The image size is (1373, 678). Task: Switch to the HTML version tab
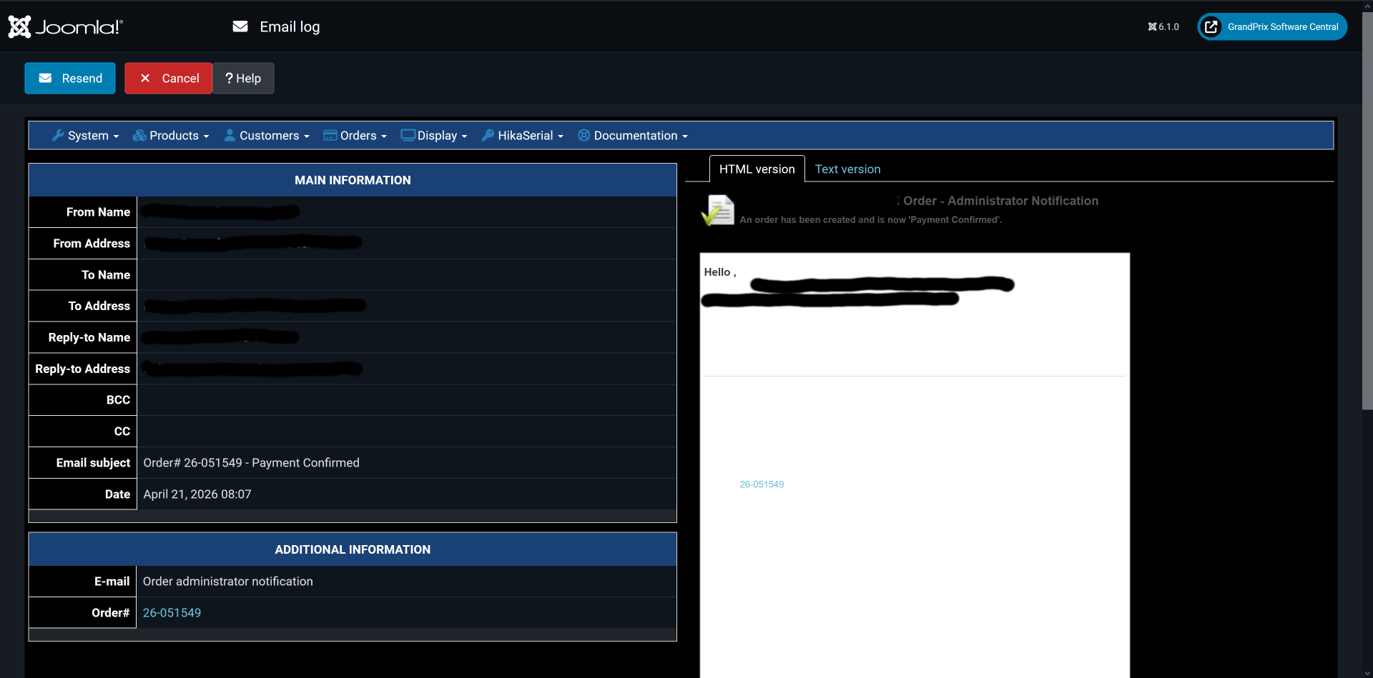point(757,169)
